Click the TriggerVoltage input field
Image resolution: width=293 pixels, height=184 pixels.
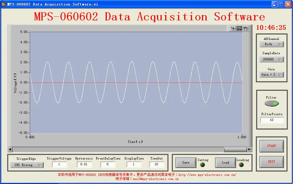59,164
